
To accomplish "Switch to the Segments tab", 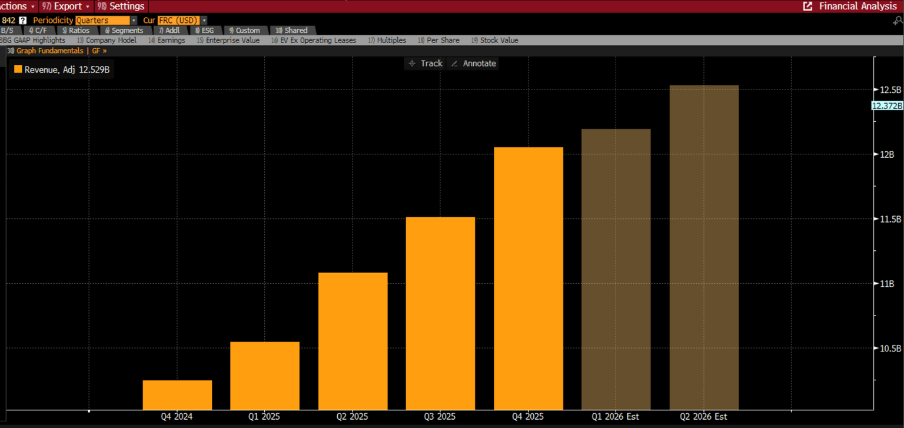I will 124,31.
